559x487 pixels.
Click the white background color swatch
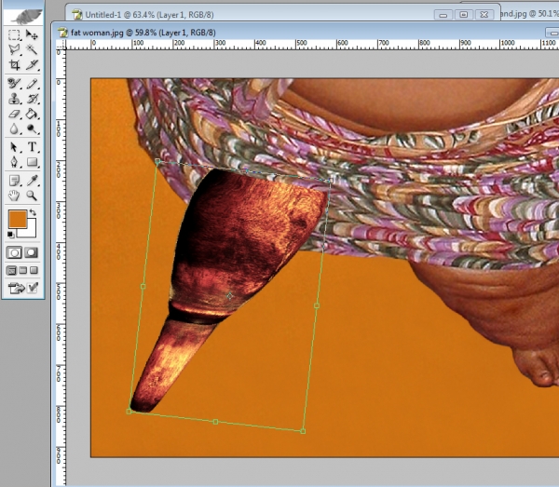pos(31,231)
